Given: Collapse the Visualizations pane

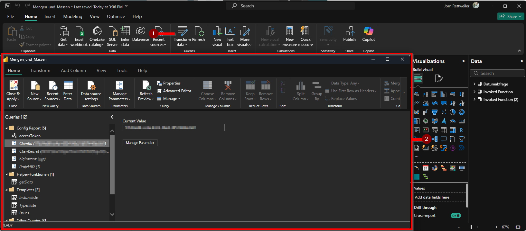Looking at the screenshot, I should [x=463, y=61].
